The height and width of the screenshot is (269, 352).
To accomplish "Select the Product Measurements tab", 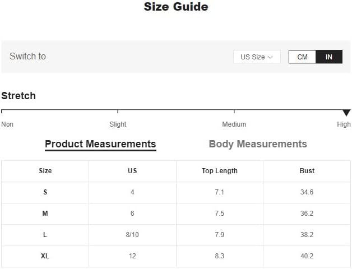I will coord(100,144).
